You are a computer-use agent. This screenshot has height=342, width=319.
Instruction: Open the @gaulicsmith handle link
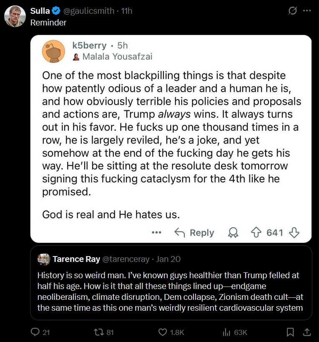(x=88, y=11)
